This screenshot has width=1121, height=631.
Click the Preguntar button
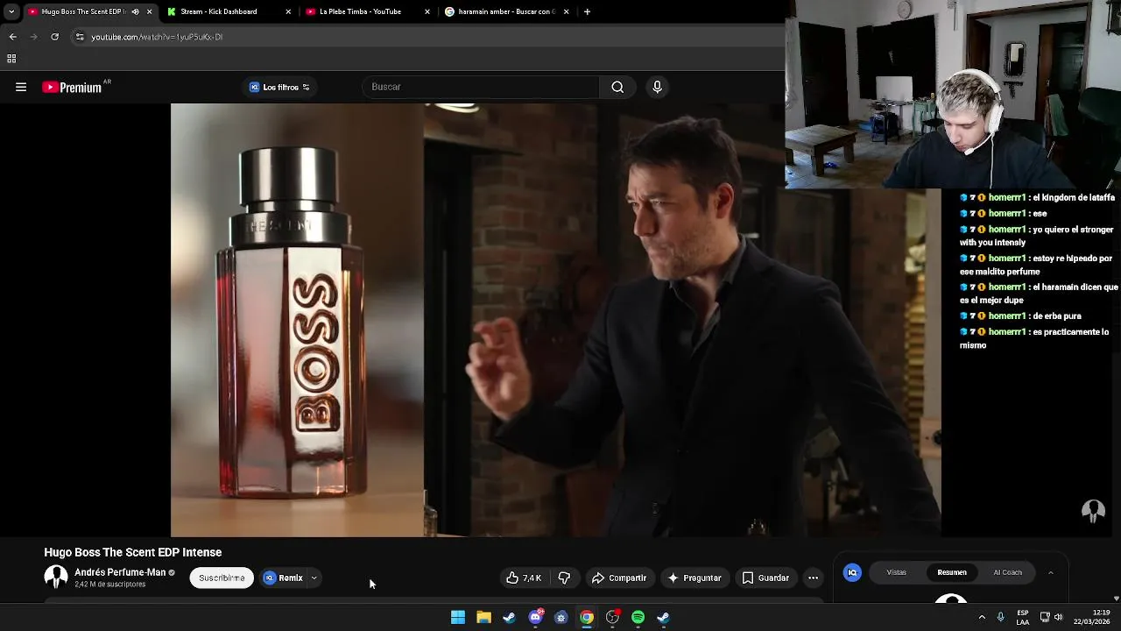pos(694,578)
